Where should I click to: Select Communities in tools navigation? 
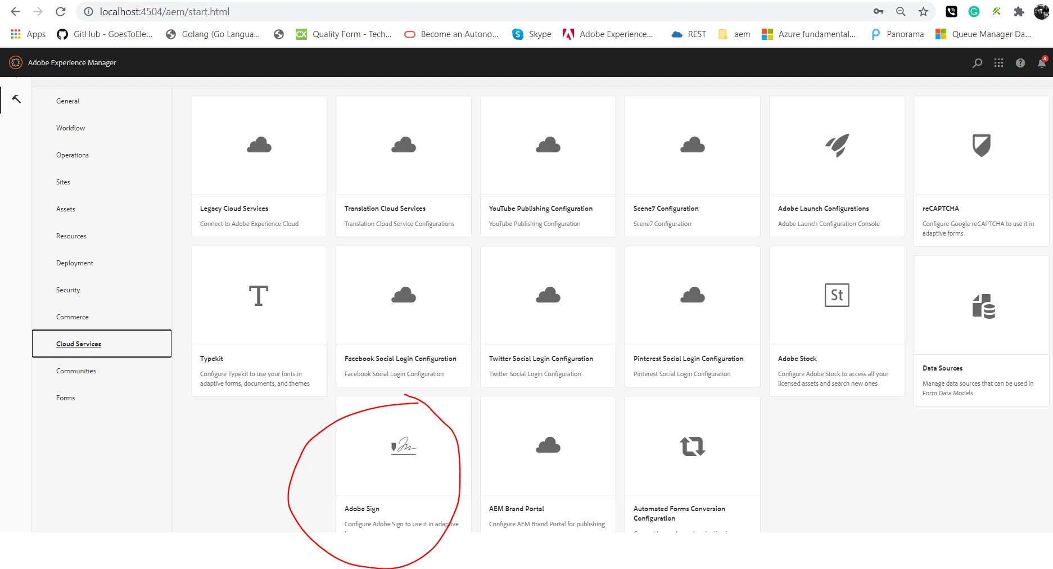[x=76, y=371]
